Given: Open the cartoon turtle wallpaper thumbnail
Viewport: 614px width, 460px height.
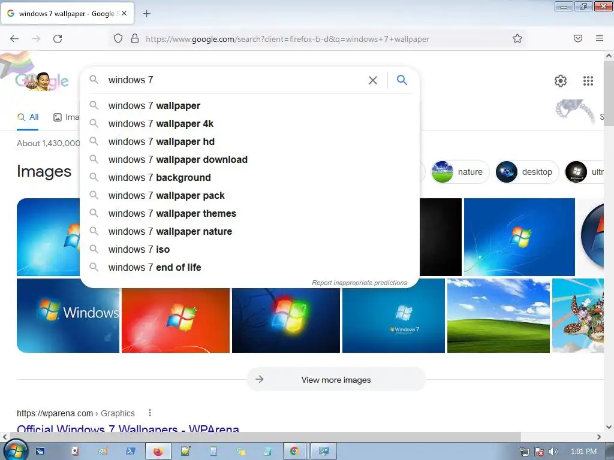Looking at the screenshot, I should point(578,316).
